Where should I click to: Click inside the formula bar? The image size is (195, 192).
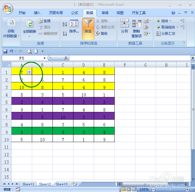click(130, 58)
